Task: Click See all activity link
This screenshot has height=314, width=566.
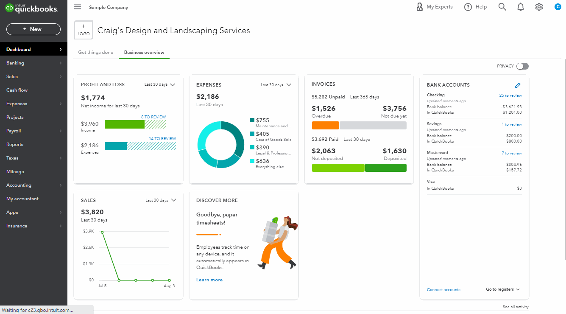Action: (x=516, y=307)
